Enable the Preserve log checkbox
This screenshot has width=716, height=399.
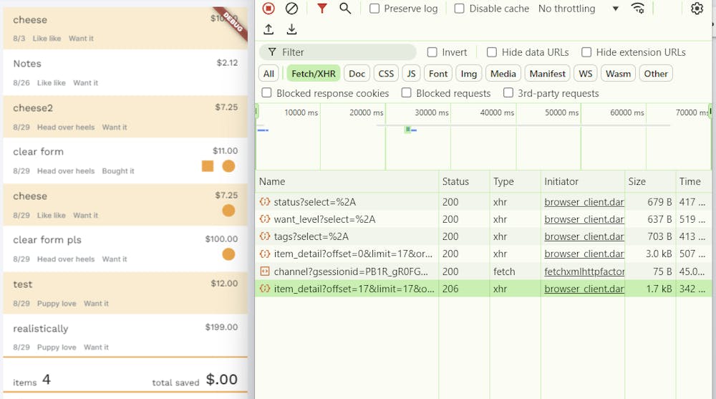pos(374,9)
